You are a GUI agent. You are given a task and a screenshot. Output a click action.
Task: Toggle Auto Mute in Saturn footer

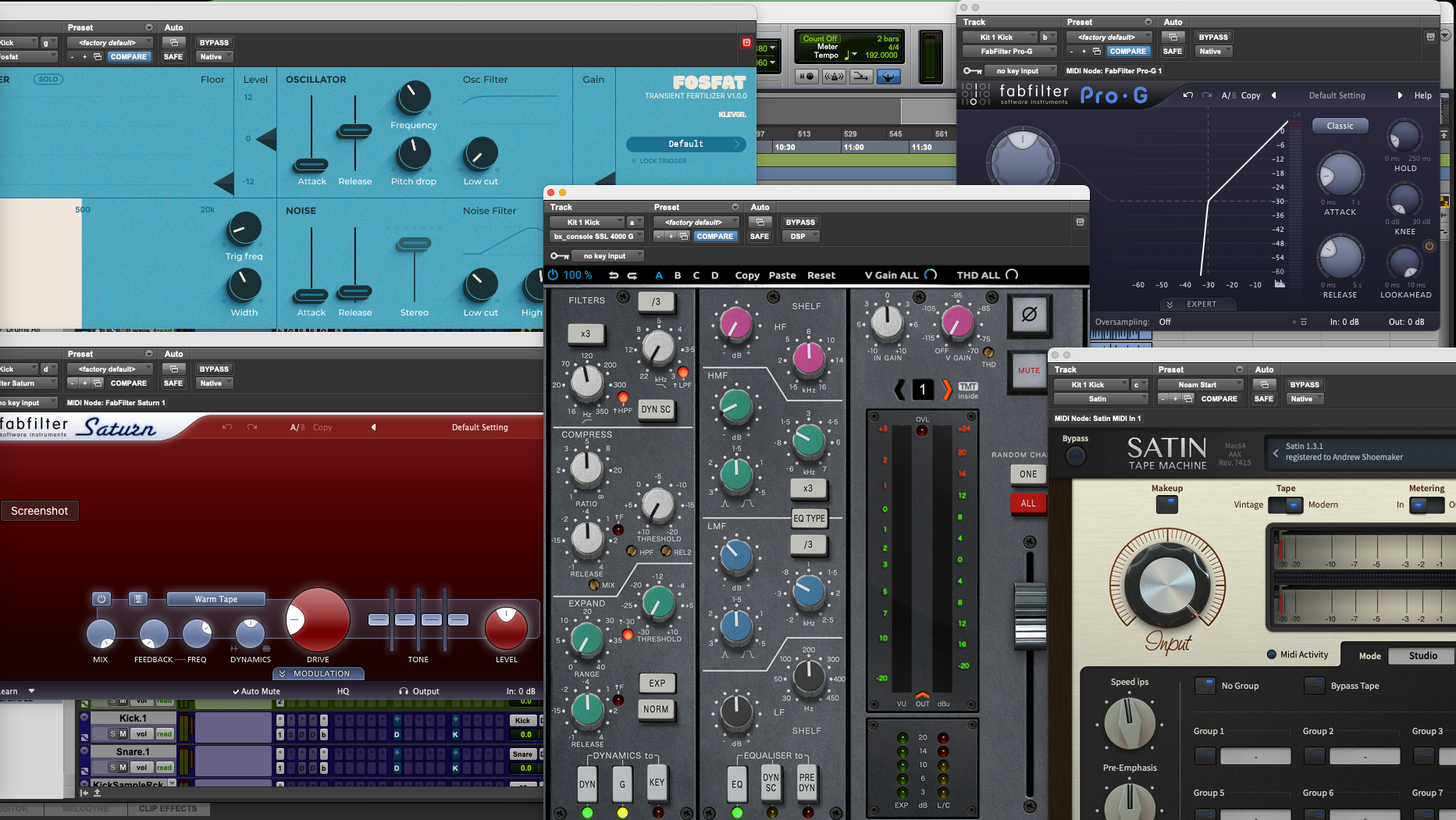[x=256, y=691]
